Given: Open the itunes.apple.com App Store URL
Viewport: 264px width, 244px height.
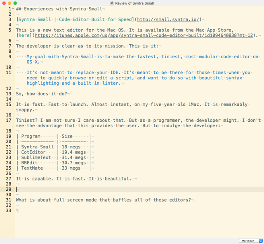Looking at the screenshot, I should pos(144,36).
